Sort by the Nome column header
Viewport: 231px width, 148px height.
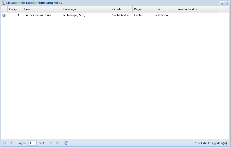point(41,9)
